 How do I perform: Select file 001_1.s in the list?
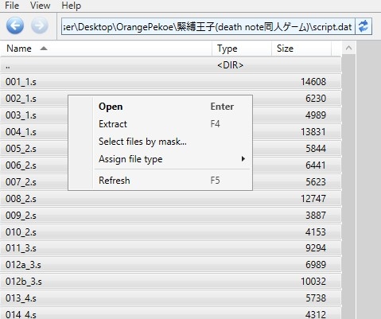pos(171,82)
